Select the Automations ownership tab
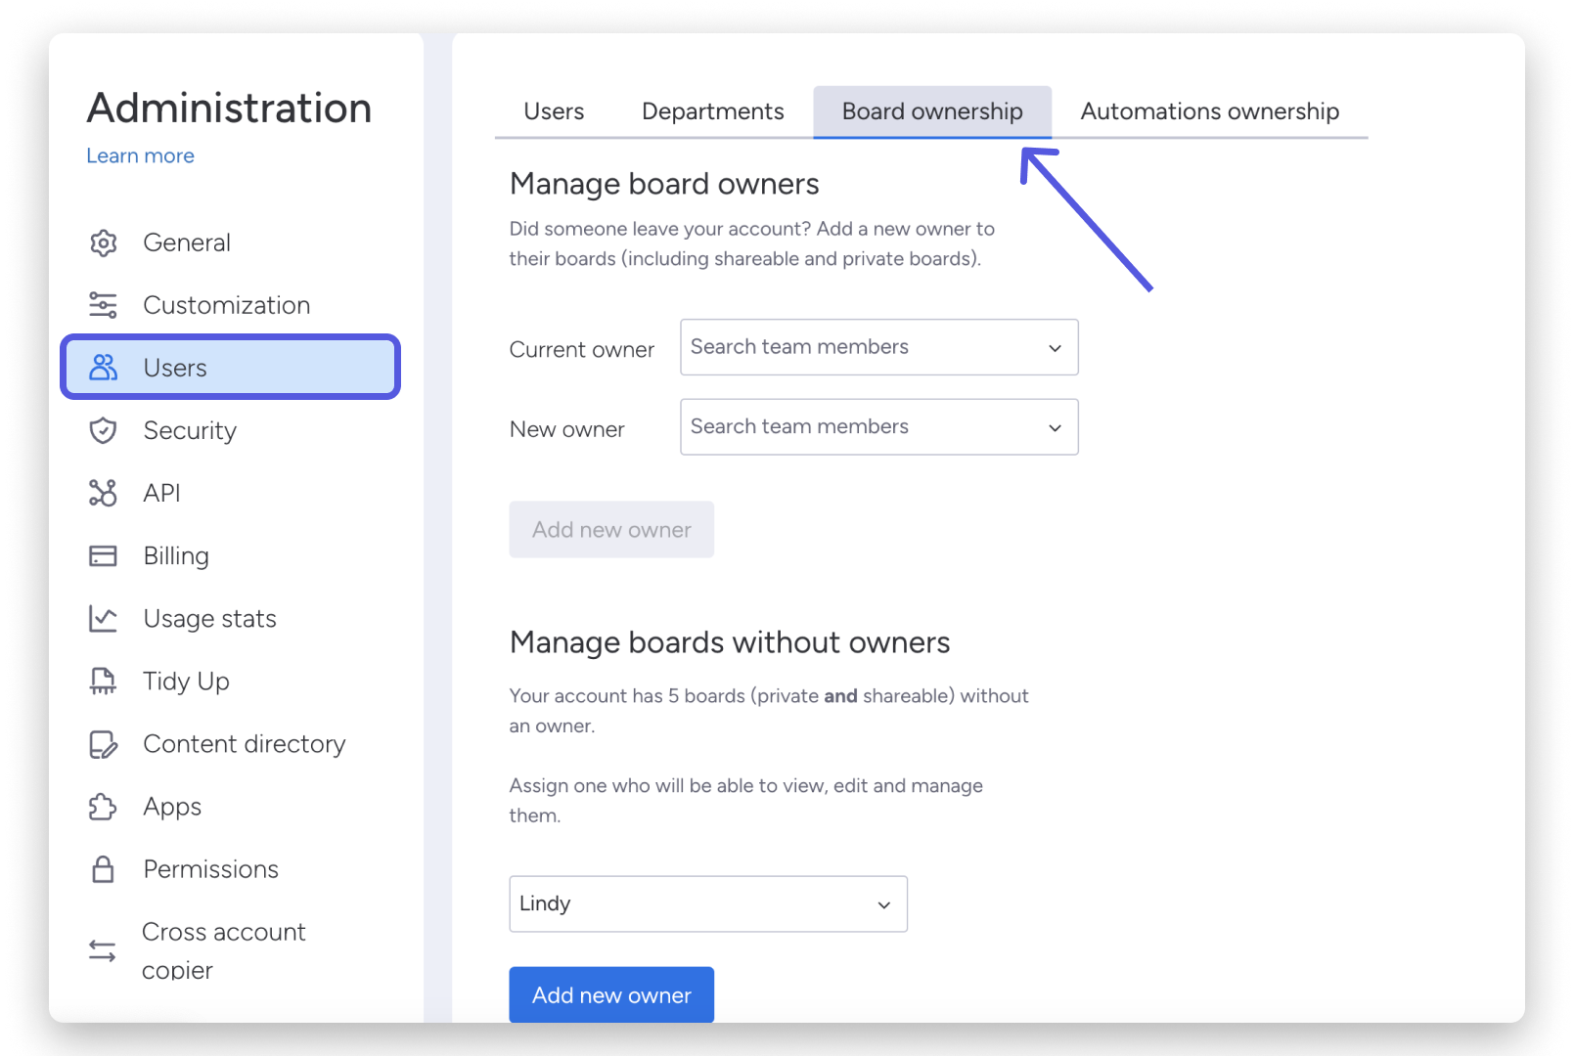 [x=1209, y=111]
